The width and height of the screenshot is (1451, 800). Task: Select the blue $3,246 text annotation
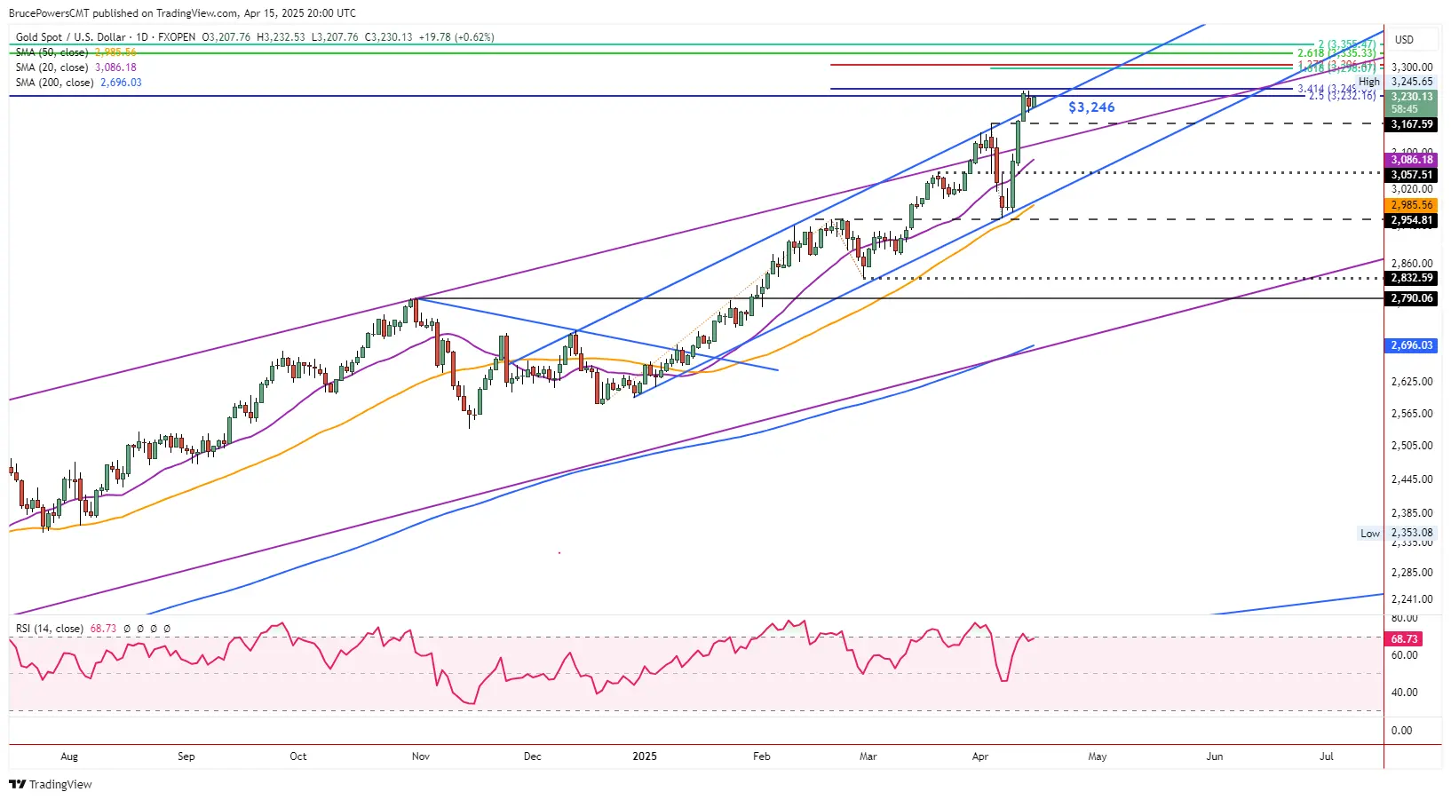pos(1091,107)
